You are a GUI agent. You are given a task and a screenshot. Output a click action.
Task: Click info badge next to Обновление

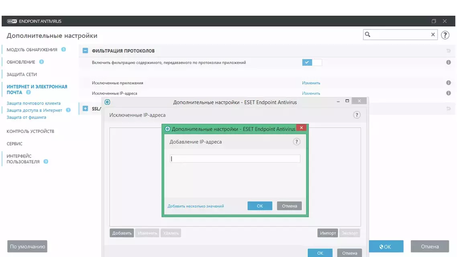(x=41, y=62)
